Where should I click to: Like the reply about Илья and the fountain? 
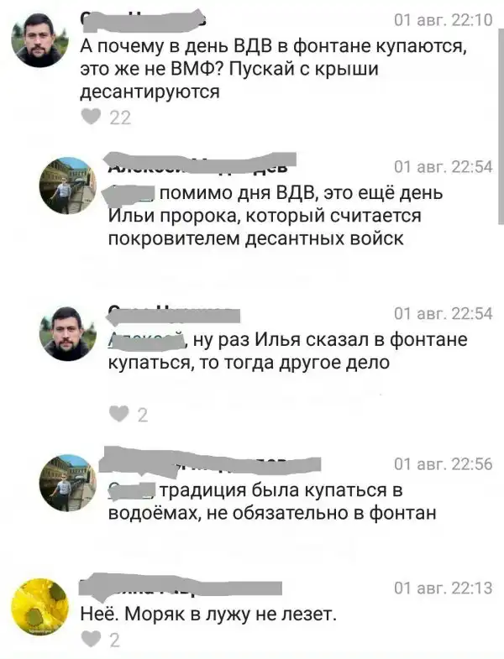point(118,414)
